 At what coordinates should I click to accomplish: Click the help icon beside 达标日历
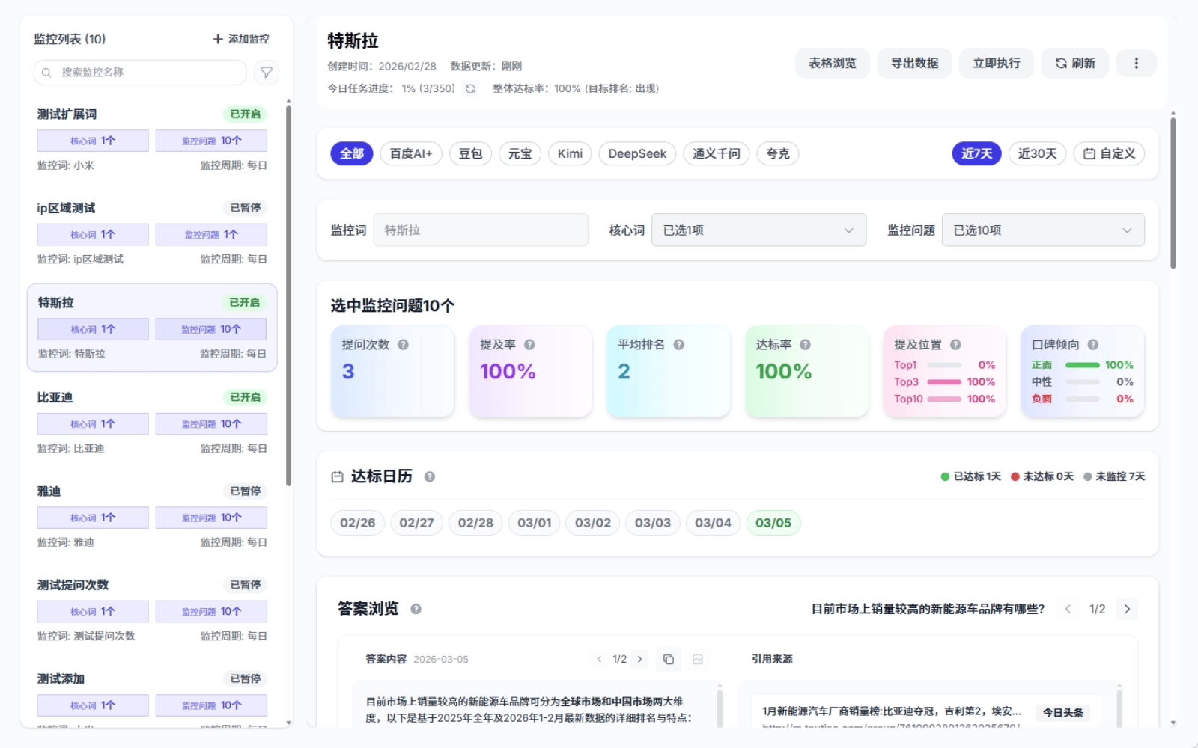pyautogui.click(x=430, y=476)
